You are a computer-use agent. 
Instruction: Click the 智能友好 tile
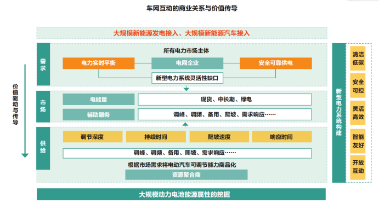(x=358, y=141)
